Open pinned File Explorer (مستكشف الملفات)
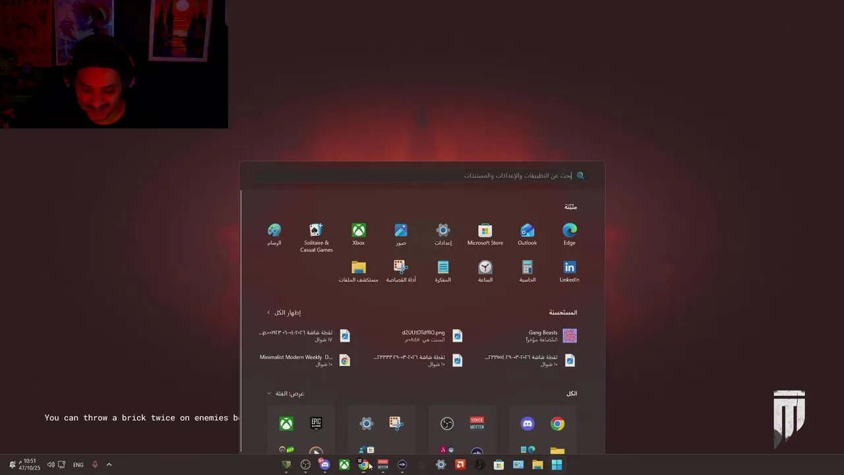Image resolution: width=844 pixels, height=475 pixels. [x=359, y=271]
